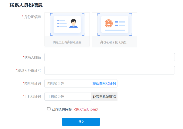Open the 《账号注册协议》 link
Screen dimensions: 183x129
pyautogui.click(x=86, y=109)
